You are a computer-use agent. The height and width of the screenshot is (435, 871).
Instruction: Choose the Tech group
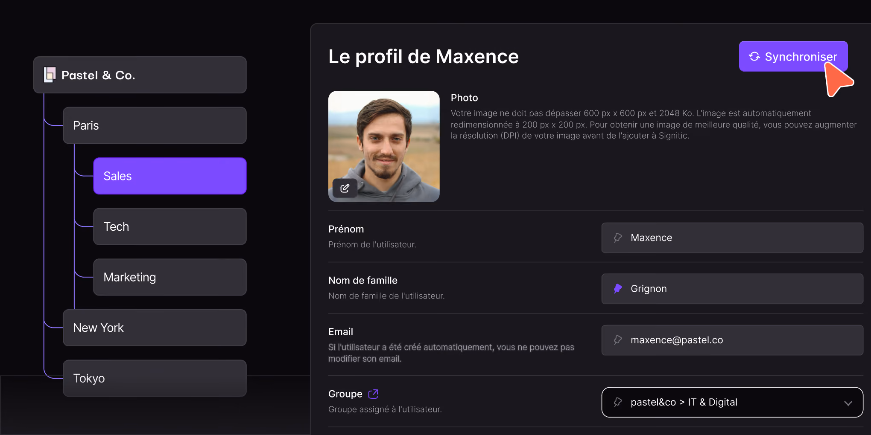[x=170, y=226]
